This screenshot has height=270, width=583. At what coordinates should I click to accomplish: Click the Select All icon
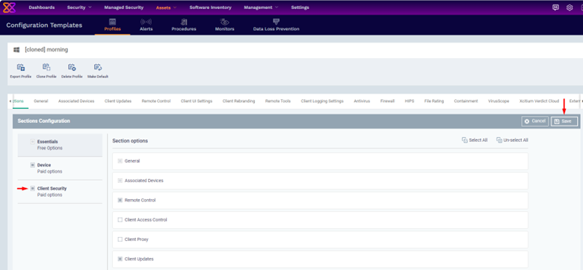pyautogui.click(x=464, y=140)
